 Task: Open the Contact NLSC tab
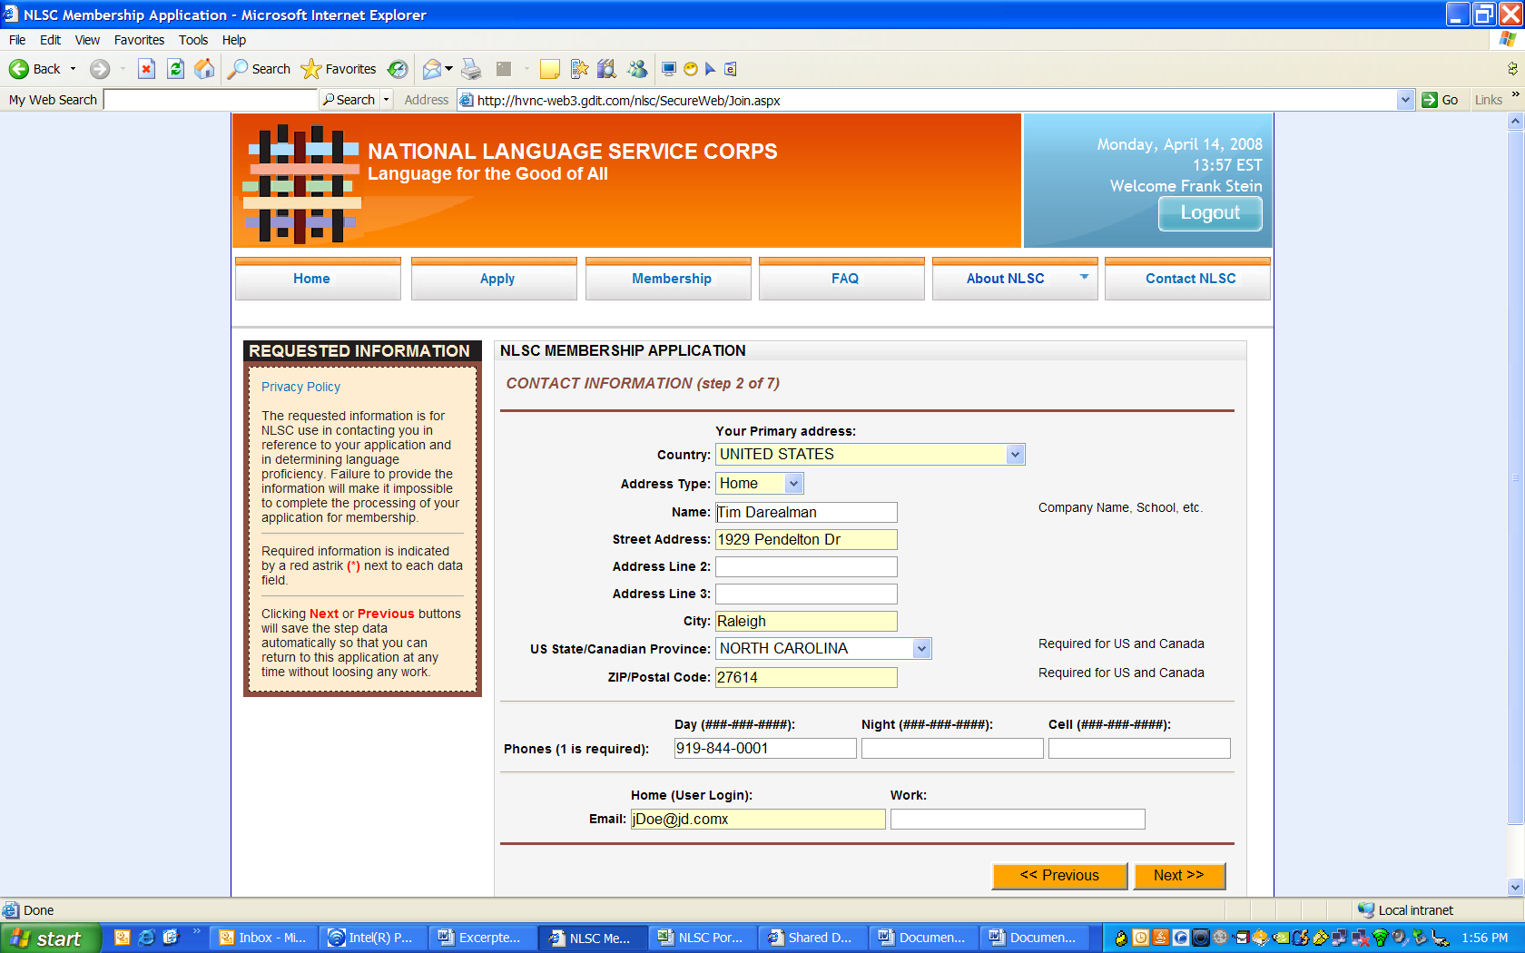click(1187, 279)
